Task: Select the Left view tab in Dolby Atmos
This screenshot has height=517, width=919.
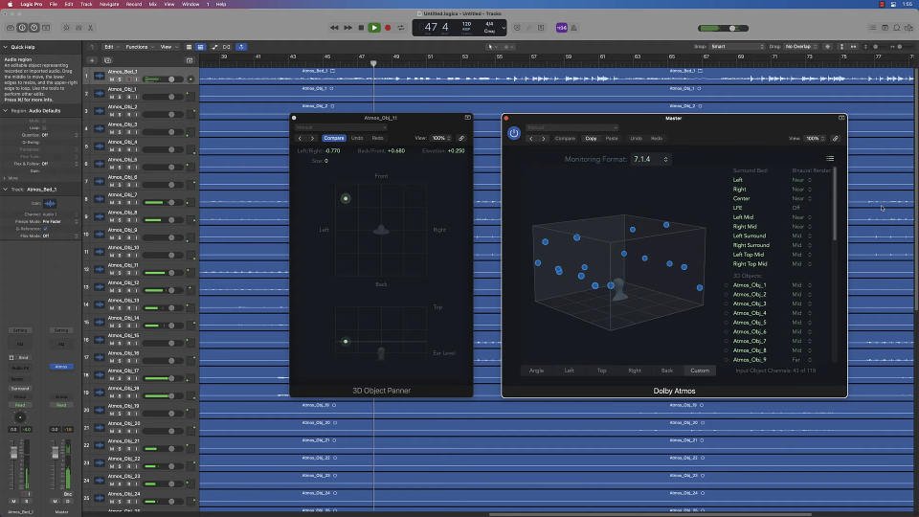Action: [x=569, y=371]
